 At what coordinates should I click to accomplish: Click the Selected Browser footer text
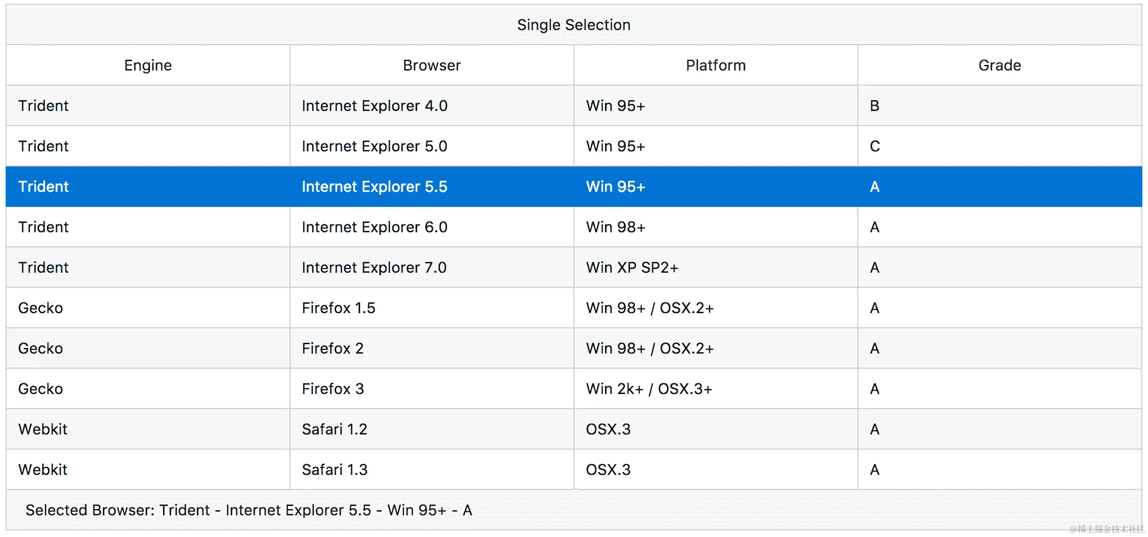coord(248,510)
